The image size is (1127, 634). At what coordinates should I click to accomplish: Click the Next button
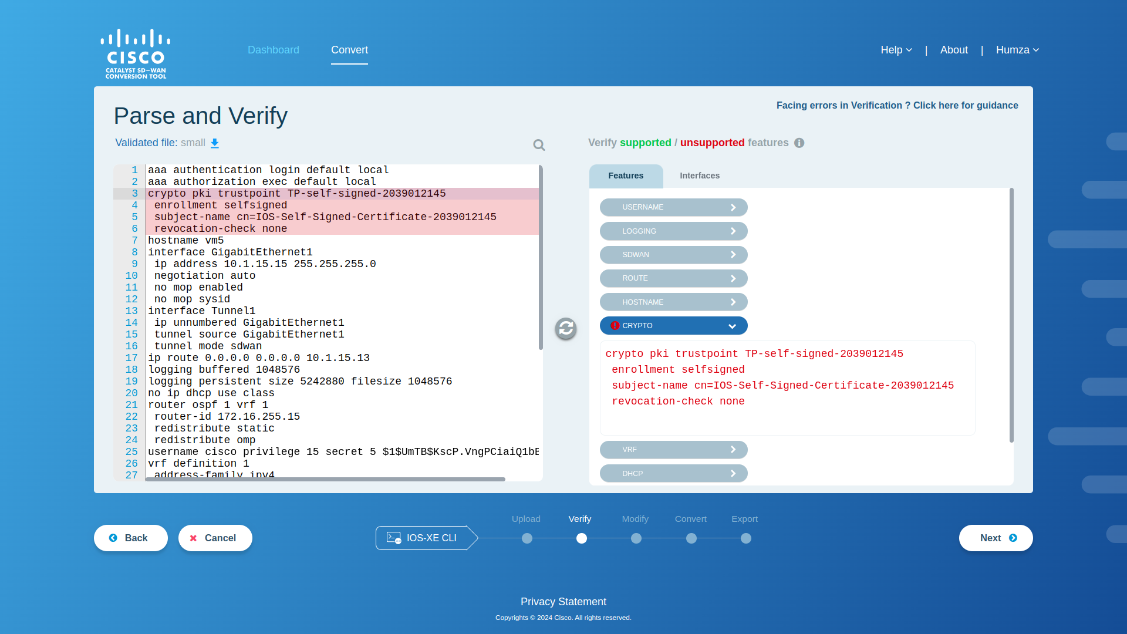(x=996, y=538)
